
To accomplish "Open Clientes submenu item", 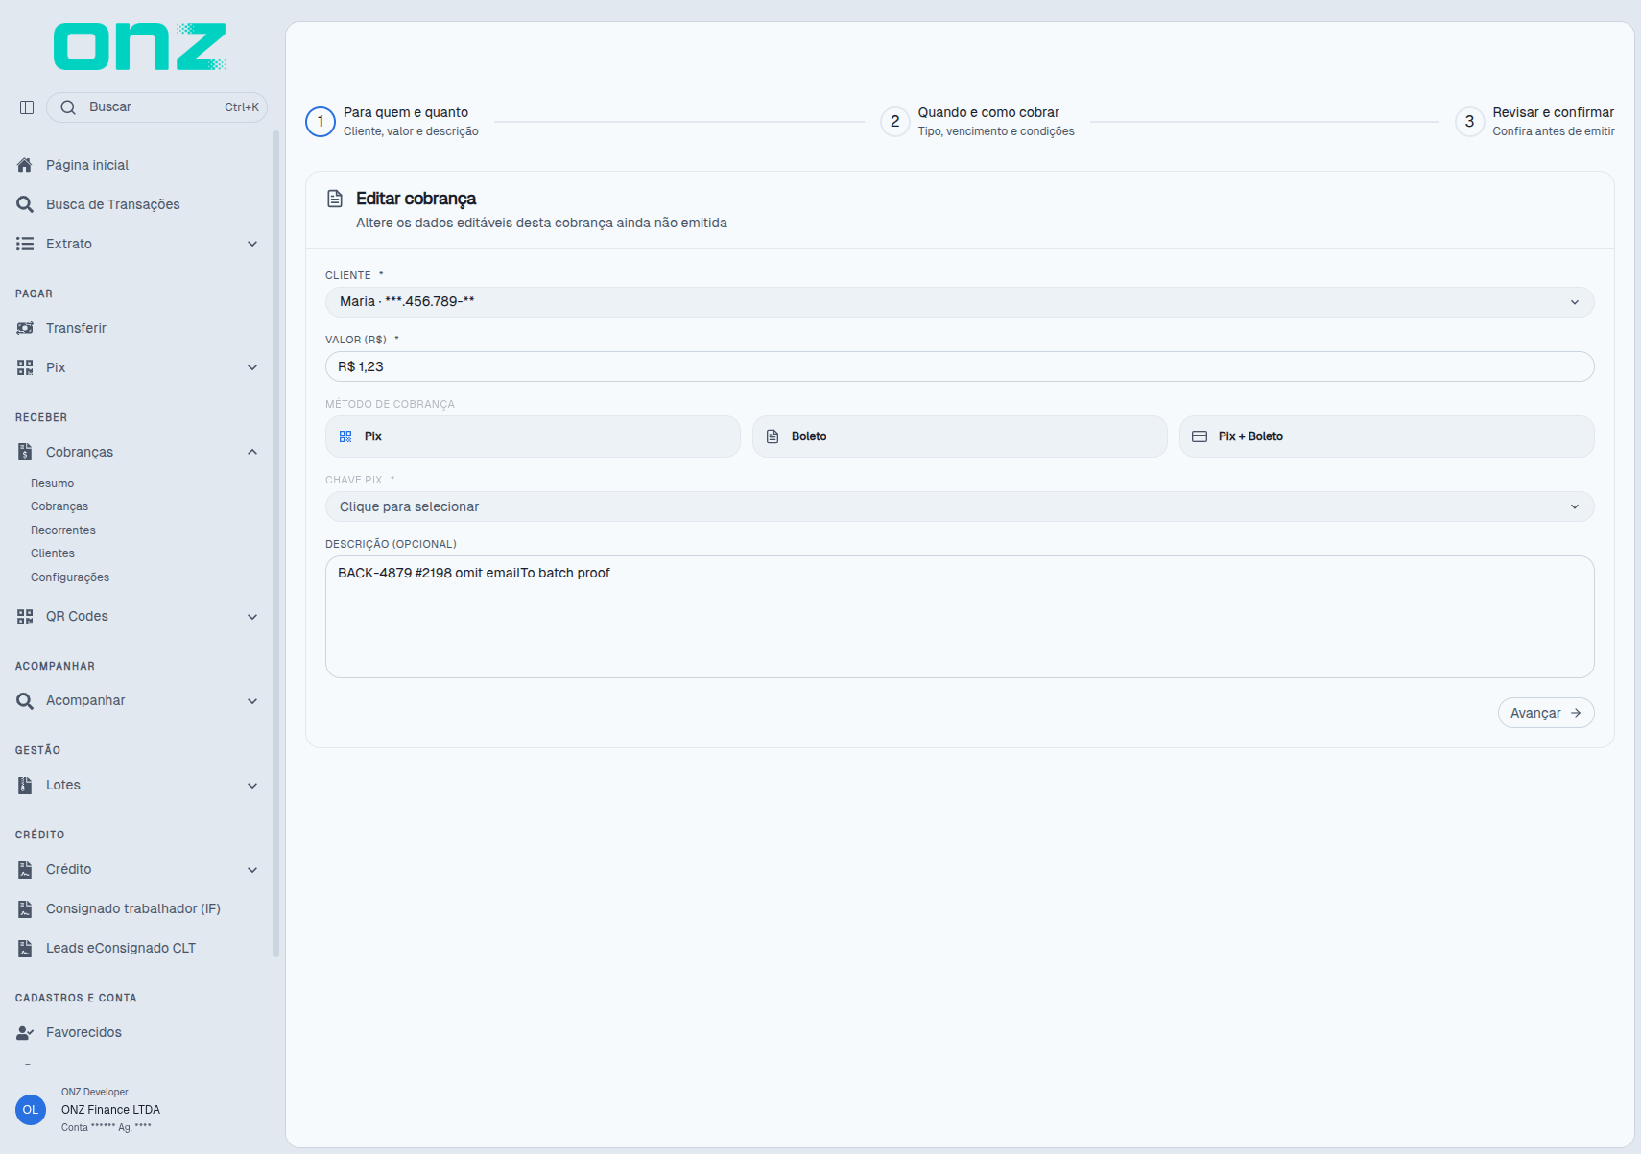I will tap(53, 553).
